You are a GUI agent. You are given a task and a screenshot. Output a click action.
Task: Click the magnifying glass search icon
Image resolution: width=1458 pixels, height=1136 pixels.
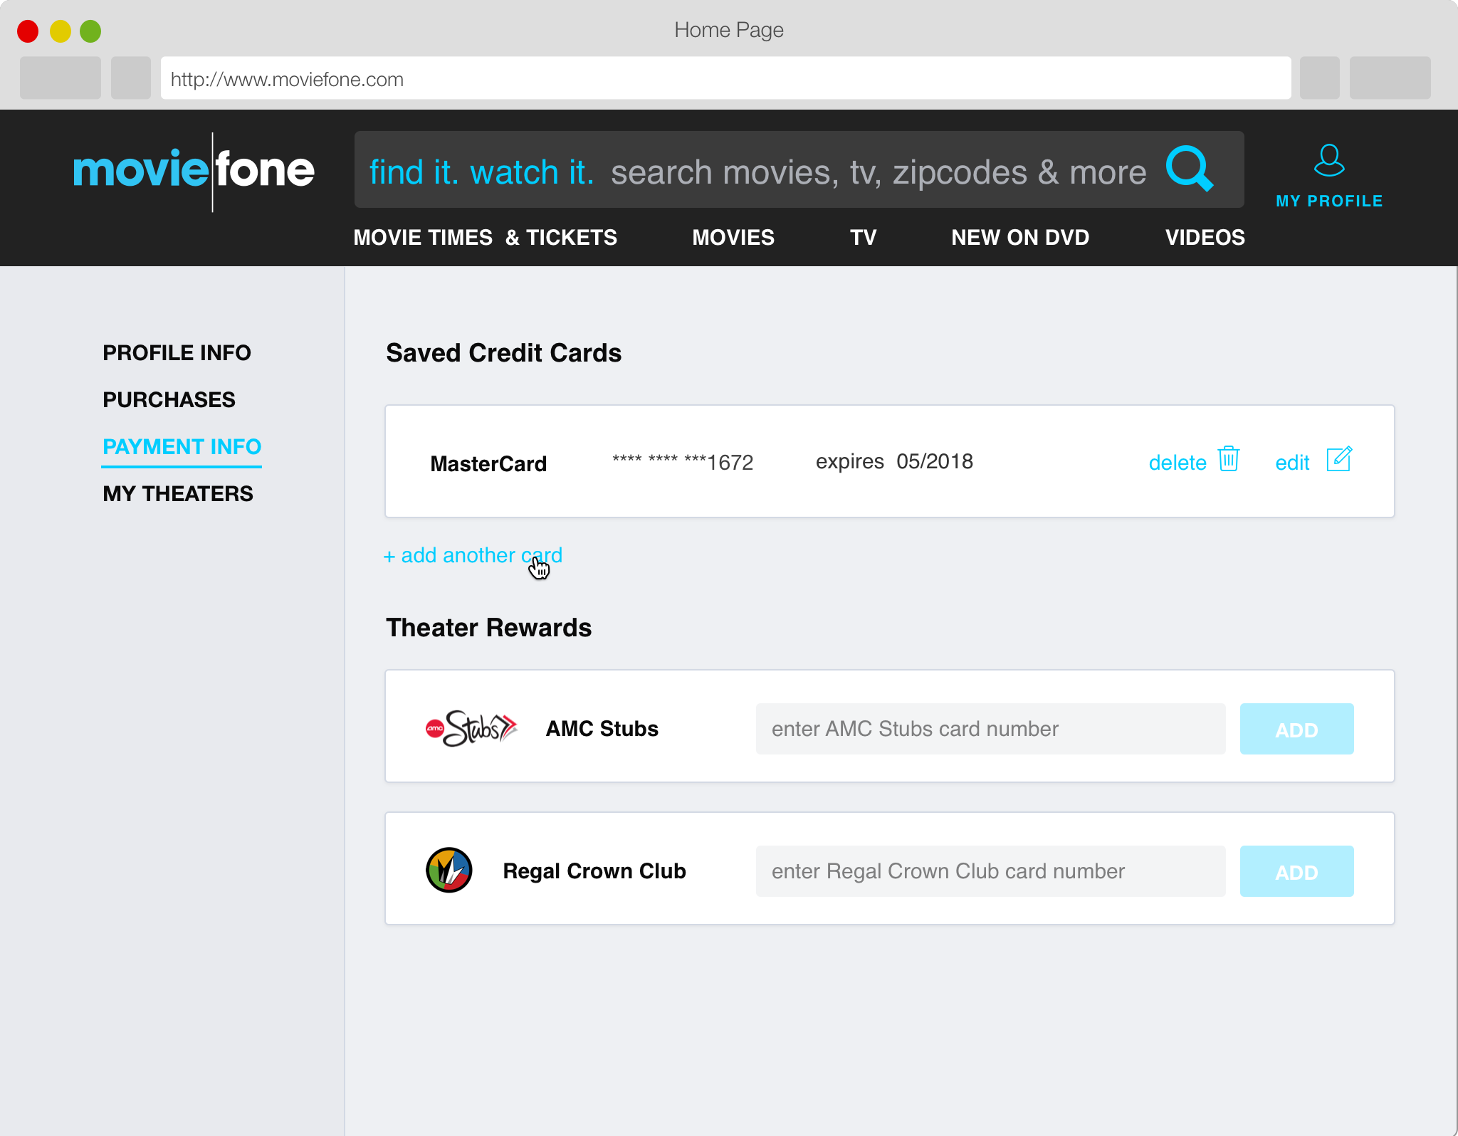pyautogui.click(x=1189, y=169)
